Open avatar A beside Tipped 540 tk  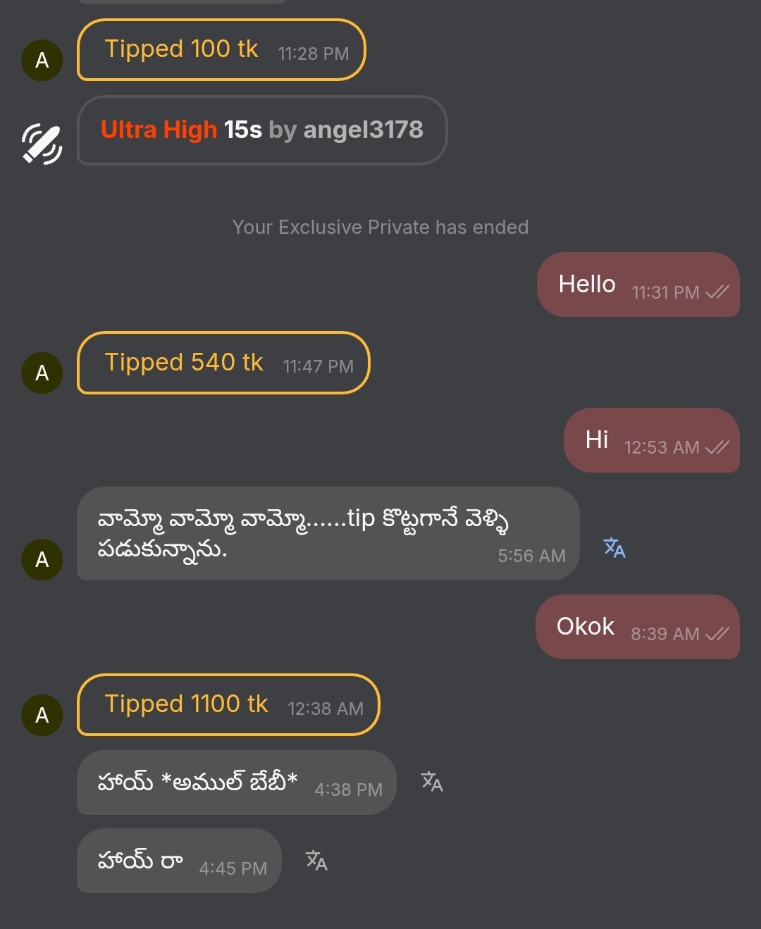coord(42,373)
